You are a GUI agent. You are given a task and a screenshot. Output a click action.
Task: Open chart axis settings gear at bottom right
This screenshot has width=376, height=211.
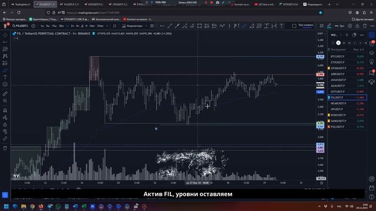pos(321,183)
